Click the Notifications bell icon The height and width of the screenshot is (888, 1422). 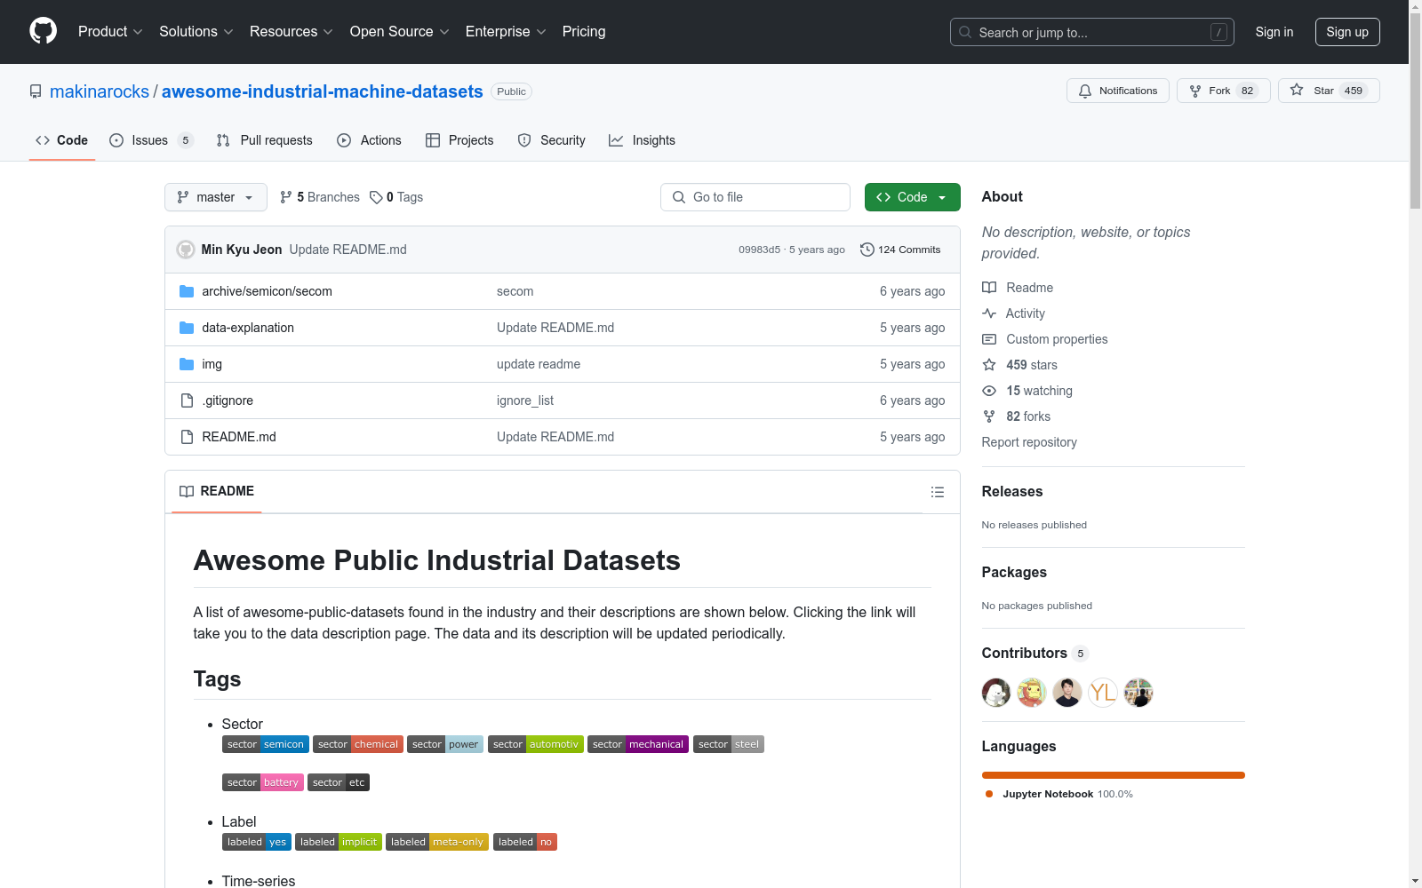tap(1085, 91)
